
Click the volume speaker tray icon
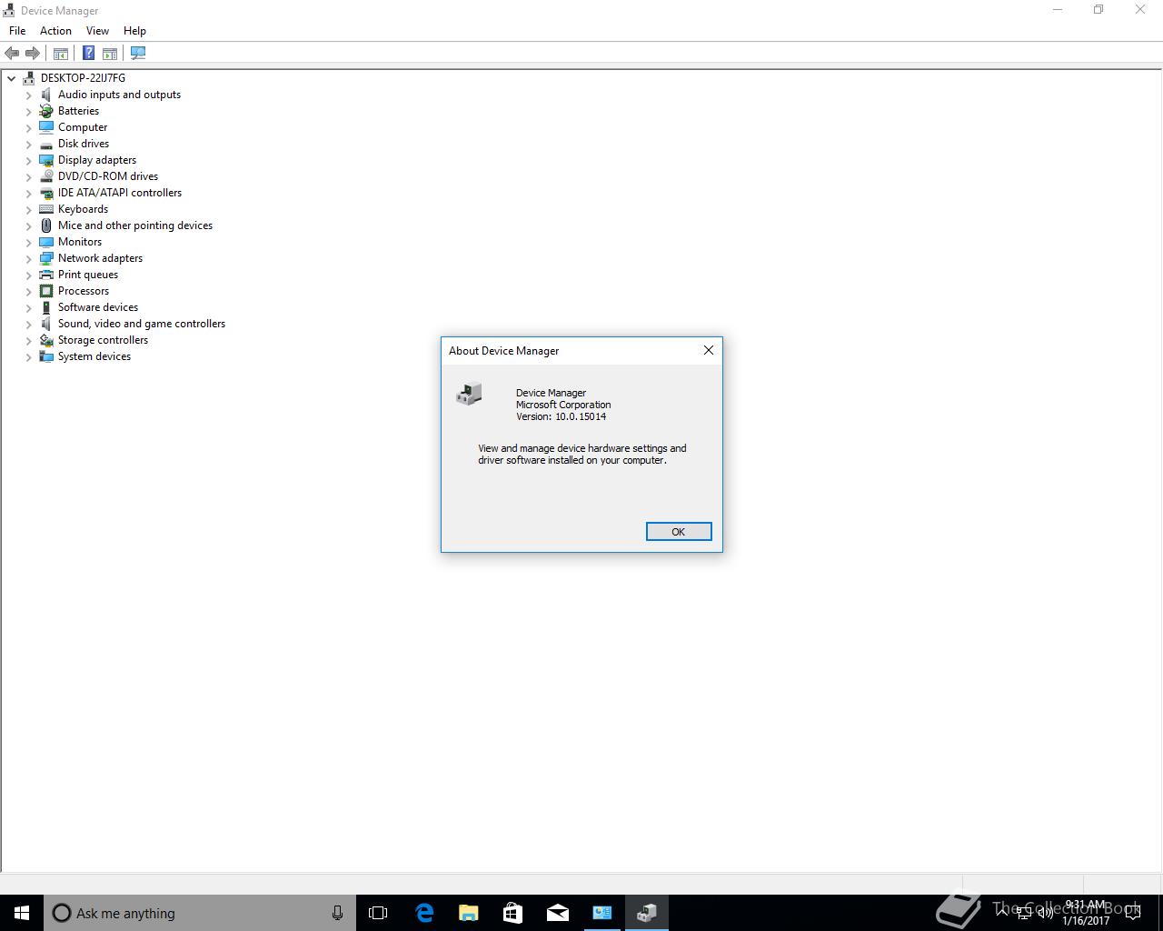[1045, 914]
